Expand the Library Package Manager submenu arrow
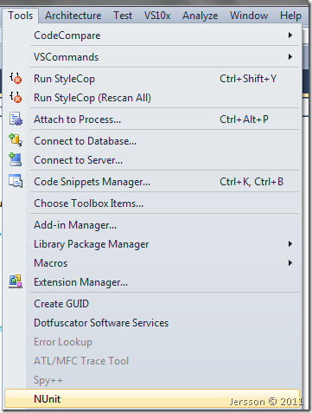312x413 pixels. pos(290,244)
